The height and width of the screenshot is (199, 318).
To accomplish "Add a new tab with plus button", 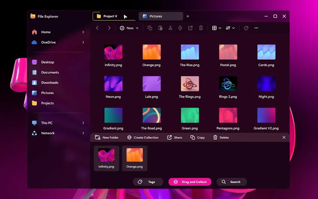I will tap(188, 16).
